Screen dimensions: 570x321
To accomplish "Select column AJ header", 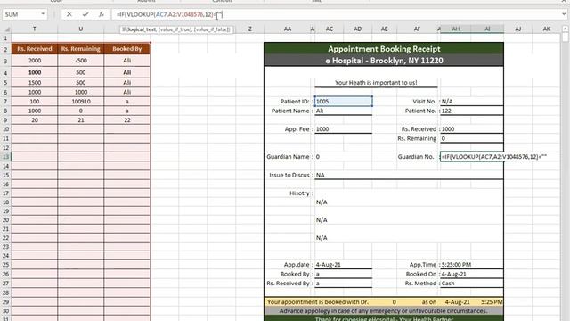I will [x=518, y=29].
